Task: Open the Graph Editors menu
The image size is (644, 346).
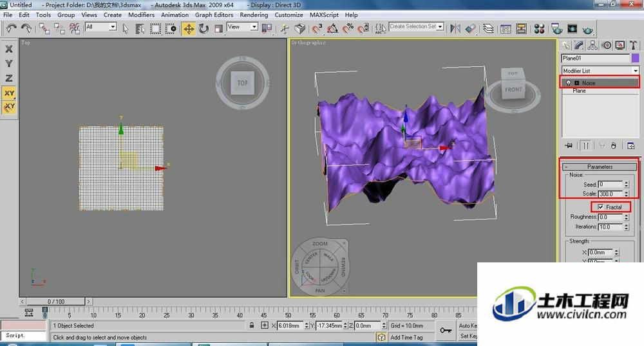Action: pyautogui.click(x=214, y=15)
